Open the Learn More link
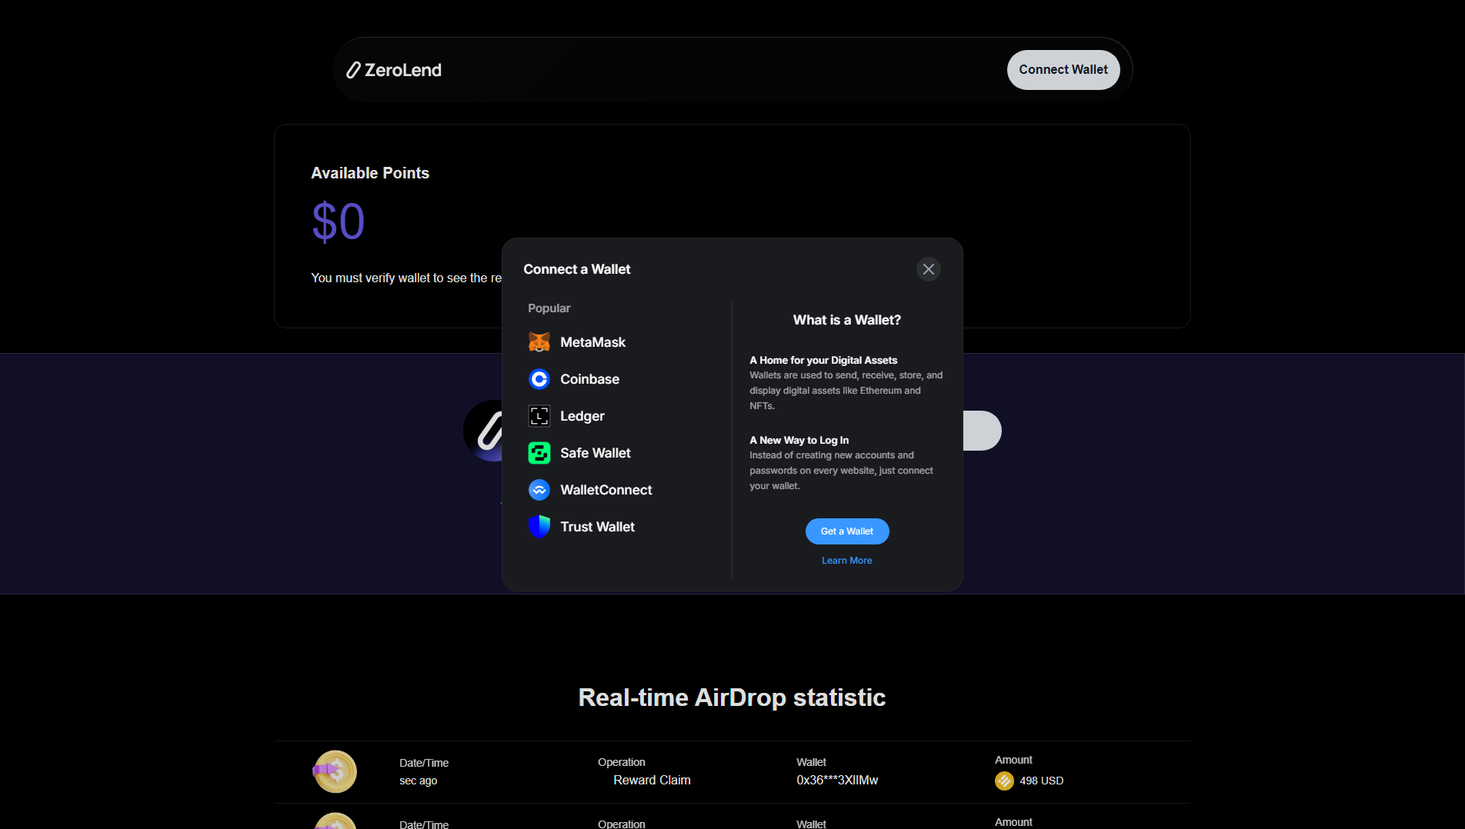 (x=847, y=561)
